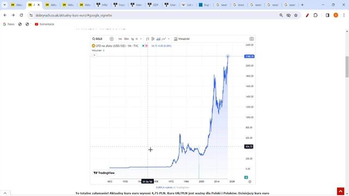Click the green market status dot

[143, 46]
